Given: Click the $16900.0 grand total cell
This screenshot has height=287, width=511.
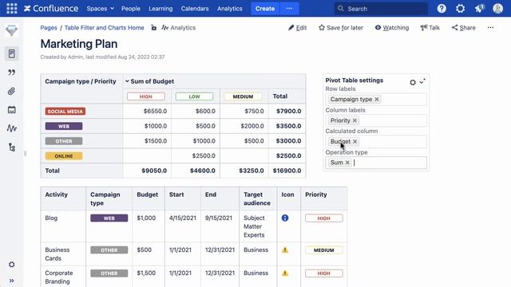Looking at the screenshot, I should (x=287, y=171).
